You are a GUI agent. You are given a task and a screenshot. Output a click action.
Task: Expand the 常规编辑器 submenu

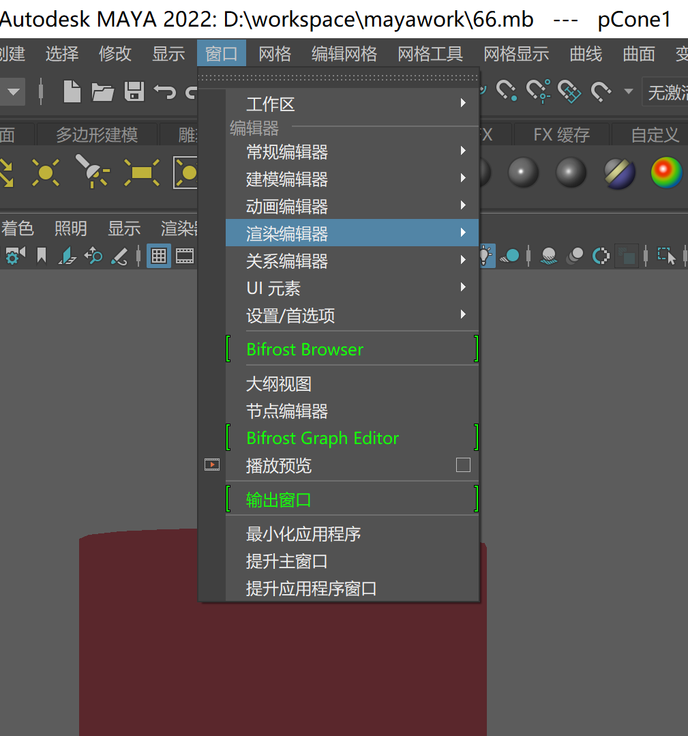click(352, 151)
